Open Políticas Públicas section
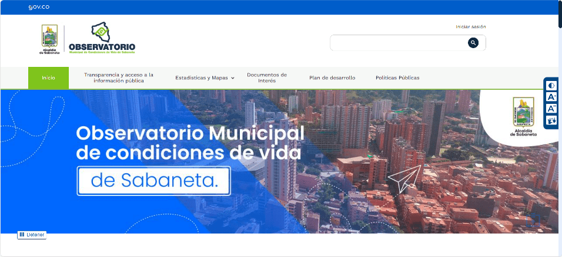This screenshot has width=562, height=257. click(x=397, y=78)
